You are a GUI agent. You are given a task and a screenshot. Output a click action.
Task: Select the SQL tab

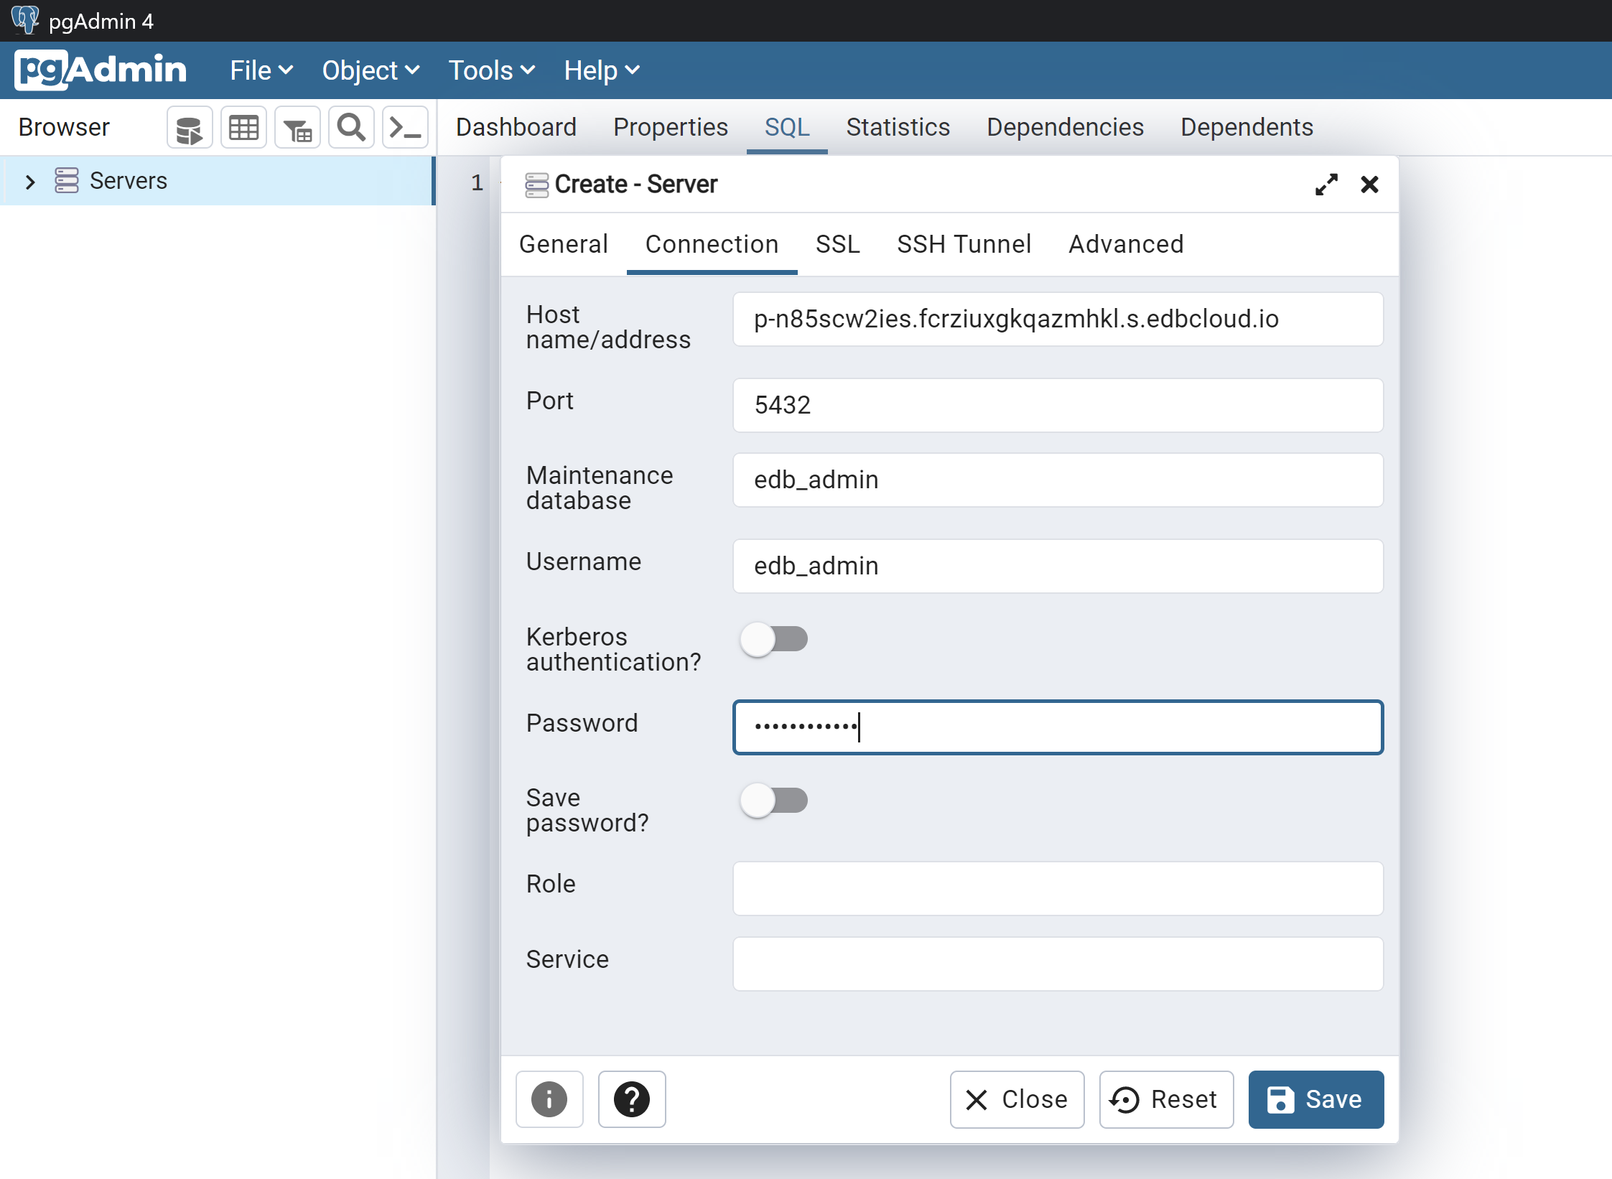point(787,127)
